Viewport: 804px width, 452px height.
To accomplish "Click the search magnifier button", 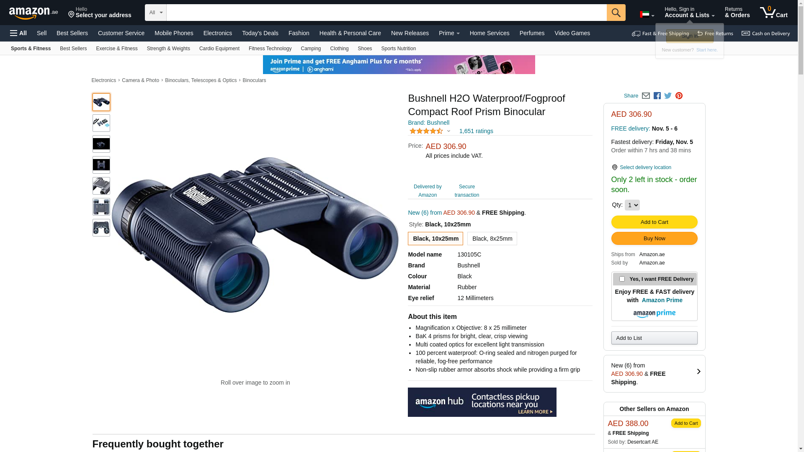I will coord(616,13).
